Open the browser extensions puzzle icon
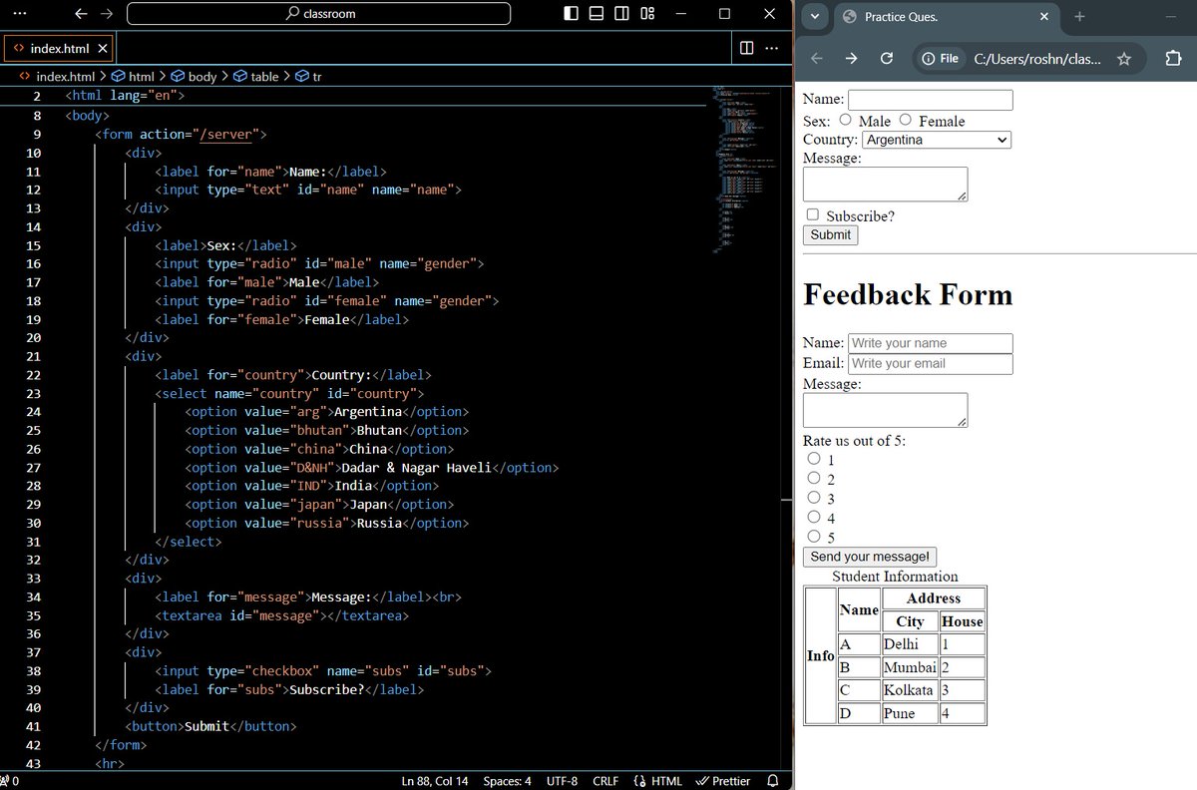 [x=1173, y=59]
